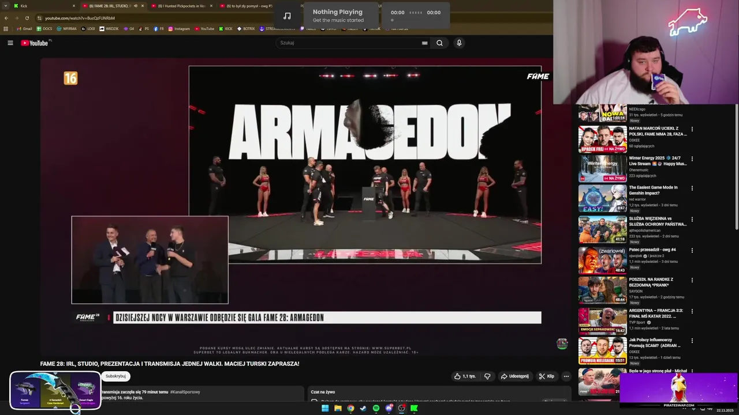This screenshot has width=739, height=415.
Task: Click the video title FAME 28: IRL, STUDIO
Action: pos(170,364)
